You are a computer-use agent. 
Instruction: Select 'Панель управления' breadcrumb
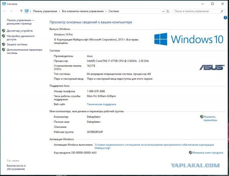pyautogui.click(x=45, y=11)
